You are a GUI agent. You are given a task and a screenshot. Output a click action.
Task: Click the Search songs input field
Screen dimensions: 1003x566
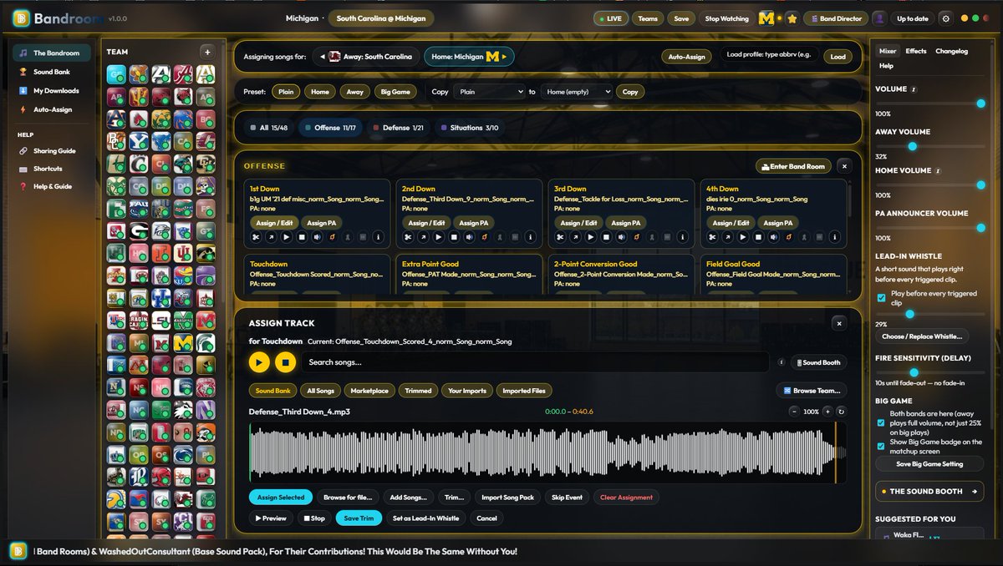click(x=535, y=362)
